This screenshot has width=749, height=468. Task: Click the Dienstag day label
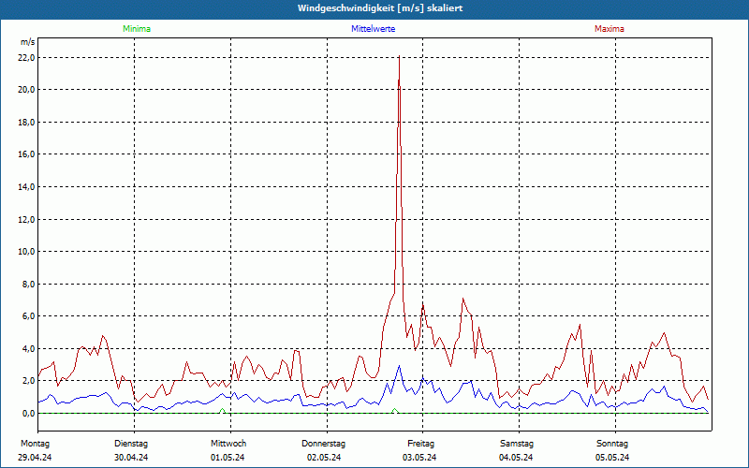[131, 444]
